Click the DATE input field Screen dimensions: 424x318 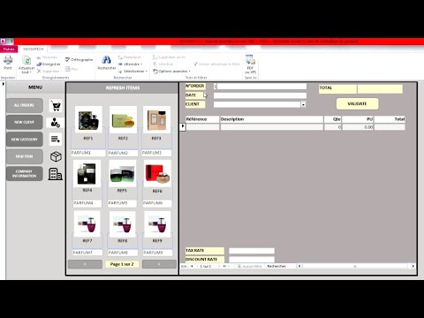click(260, 95)
